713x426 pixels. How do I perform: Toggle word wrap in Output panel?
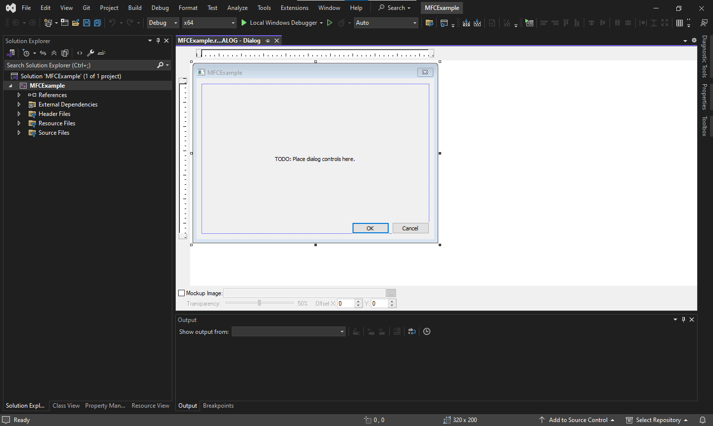[x=411, y=331]
